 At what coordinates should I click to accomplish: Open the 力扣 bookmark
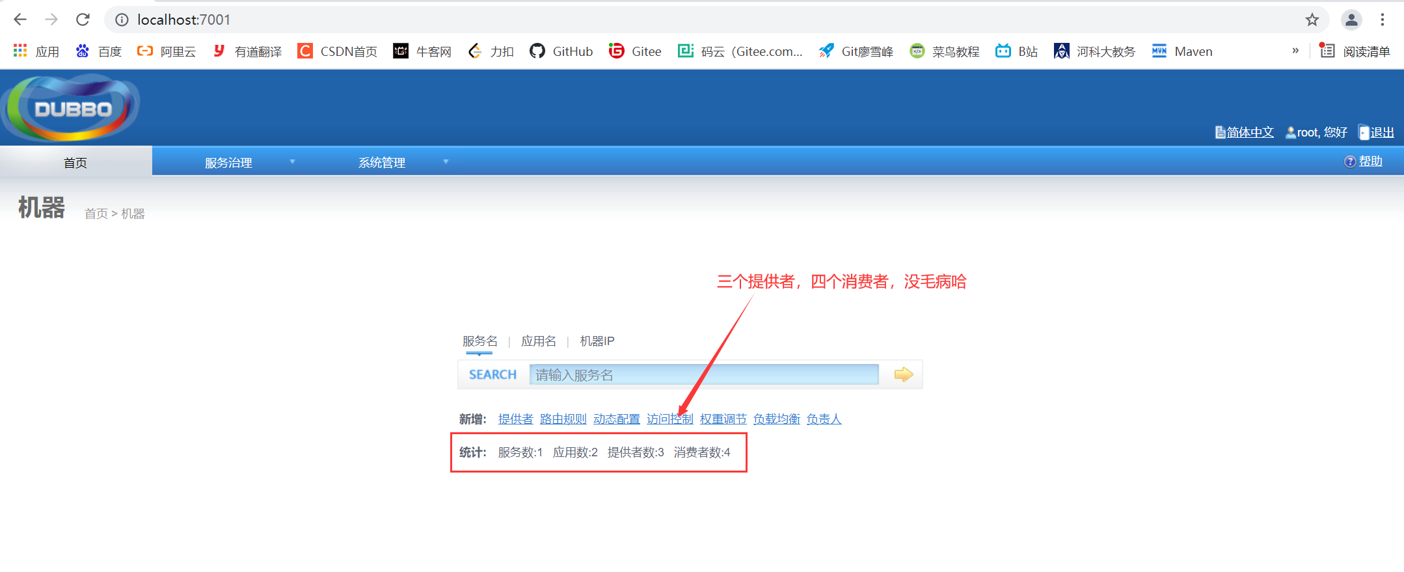tap(491, 51)
